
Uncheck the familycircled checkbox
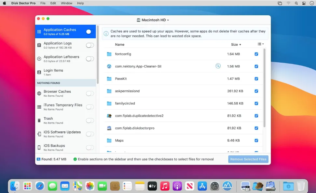(x=256, y=103)
